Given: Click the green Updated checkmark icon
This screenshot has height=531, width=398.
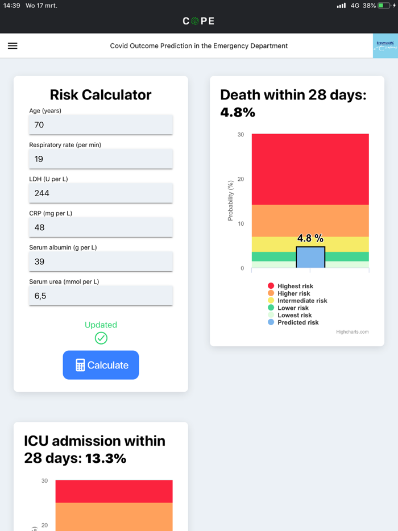Looking at the screenshot, I should click(x=101, y=338).
